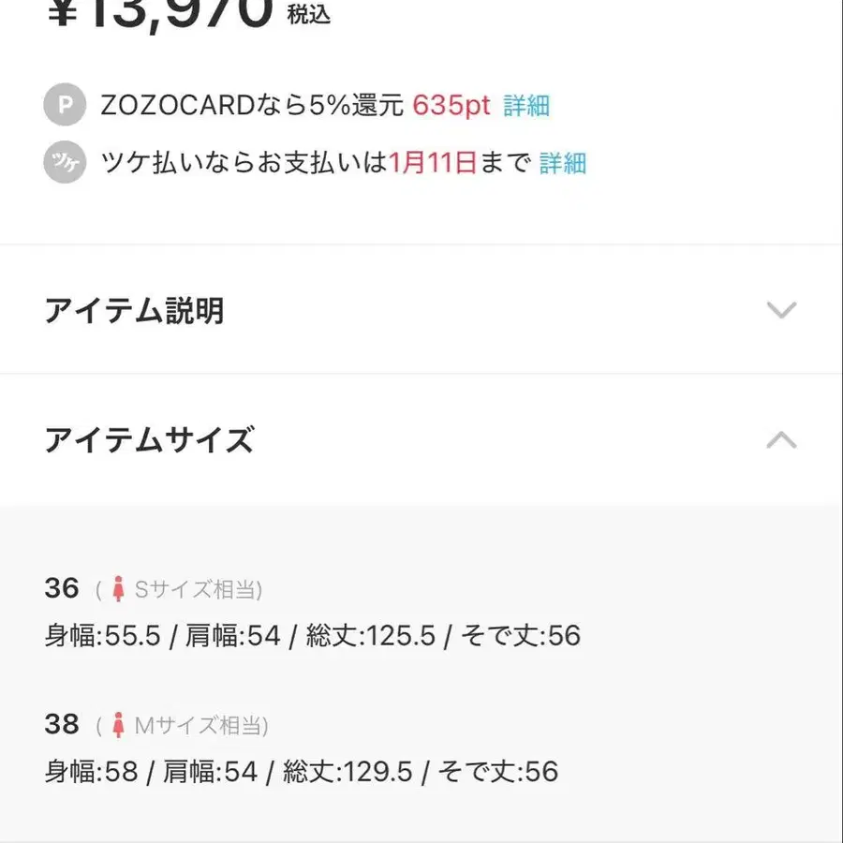Select size 36 label
Screen dimensions: 843x843
coord(62,587)
